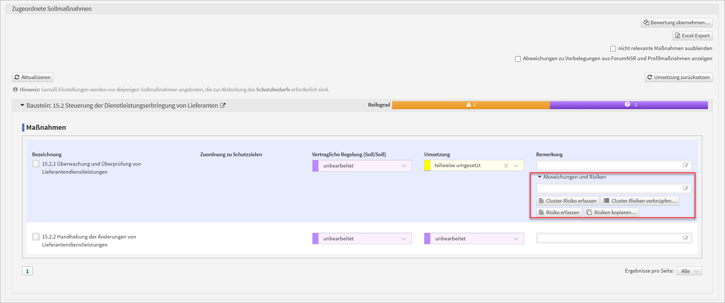Click edit icon in Bemerkung field for 15.2.2
Screen dimensions: 725x303
click(x=685, y=238)
